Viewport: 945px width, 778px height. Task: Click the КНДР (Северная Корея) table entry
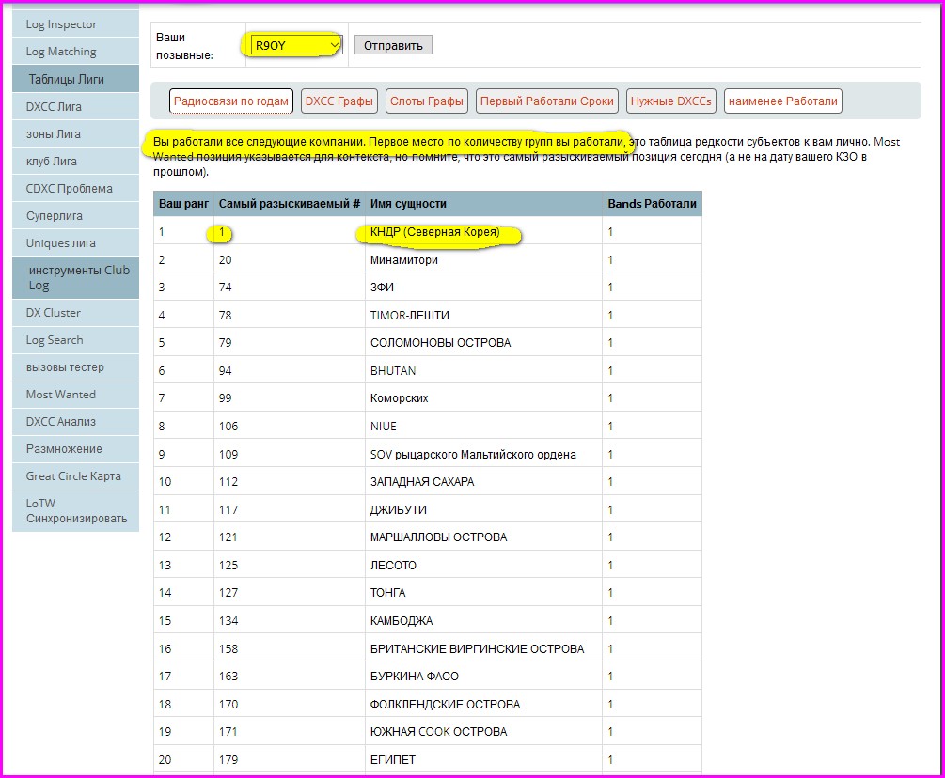click(x=434, y=232)
